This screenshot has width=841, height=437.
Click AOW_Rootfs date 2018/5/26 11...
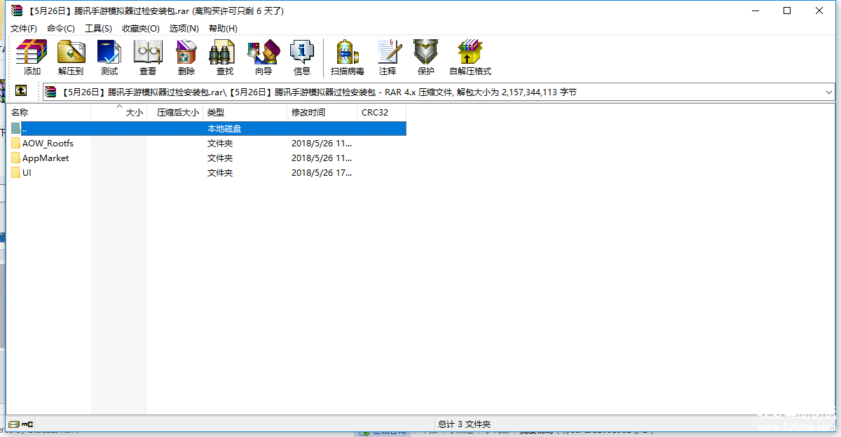point(322,144)
